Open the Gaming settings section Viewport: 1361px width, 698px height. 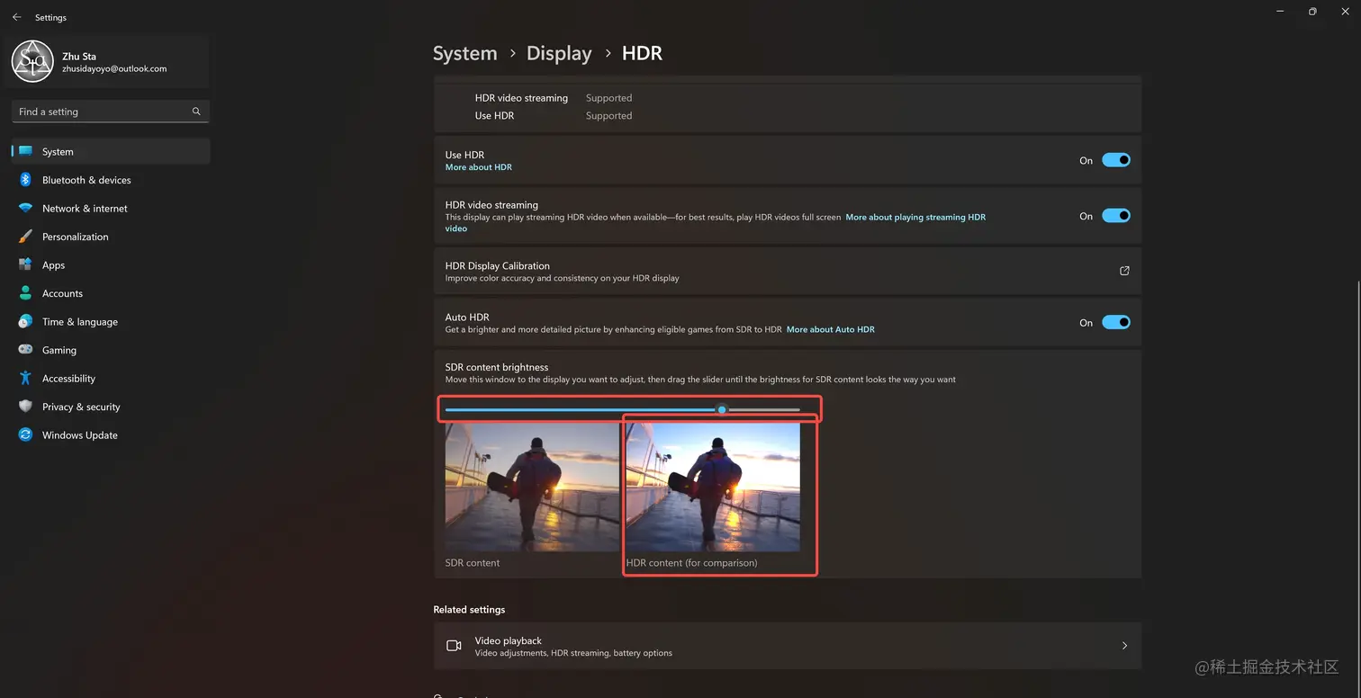59,350
